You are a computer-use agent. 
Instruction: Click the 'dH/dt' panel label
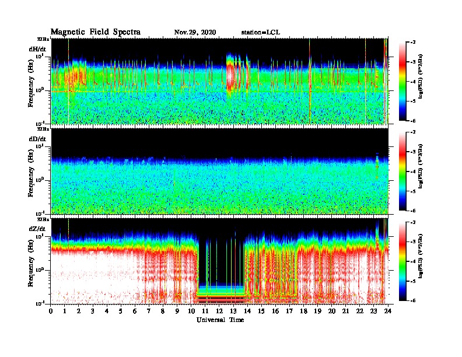pyautogui.click(x=37, y=49)
